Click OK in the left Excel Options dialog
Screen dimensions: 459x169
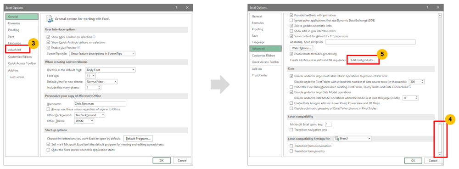[x=162, y=161]
